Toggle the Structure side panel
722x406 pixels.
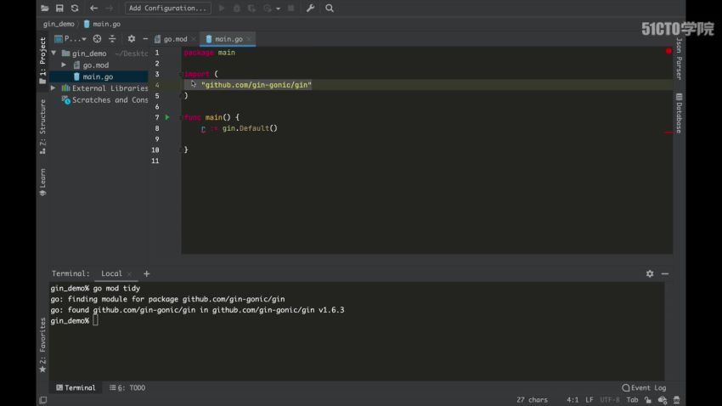pos(42,127)
